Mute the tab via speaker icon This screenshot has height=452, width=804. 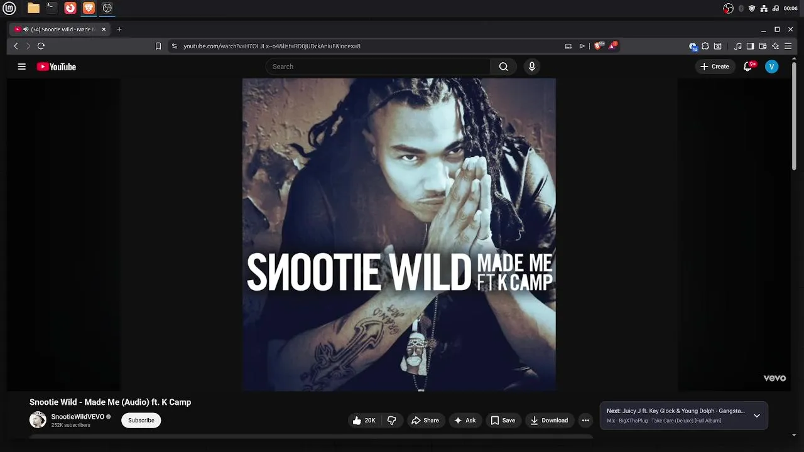26,29
